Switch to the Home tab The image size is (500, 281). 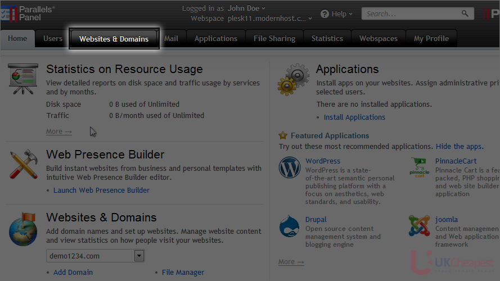tap(17, 39)
